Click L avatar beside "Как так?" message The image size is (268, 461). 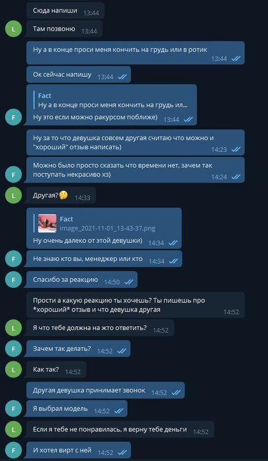click(x=14, y=369)
